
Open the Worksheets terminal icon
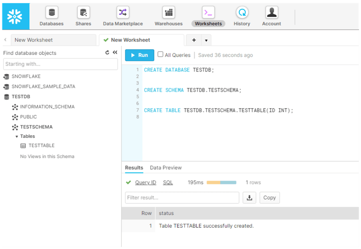208,12
